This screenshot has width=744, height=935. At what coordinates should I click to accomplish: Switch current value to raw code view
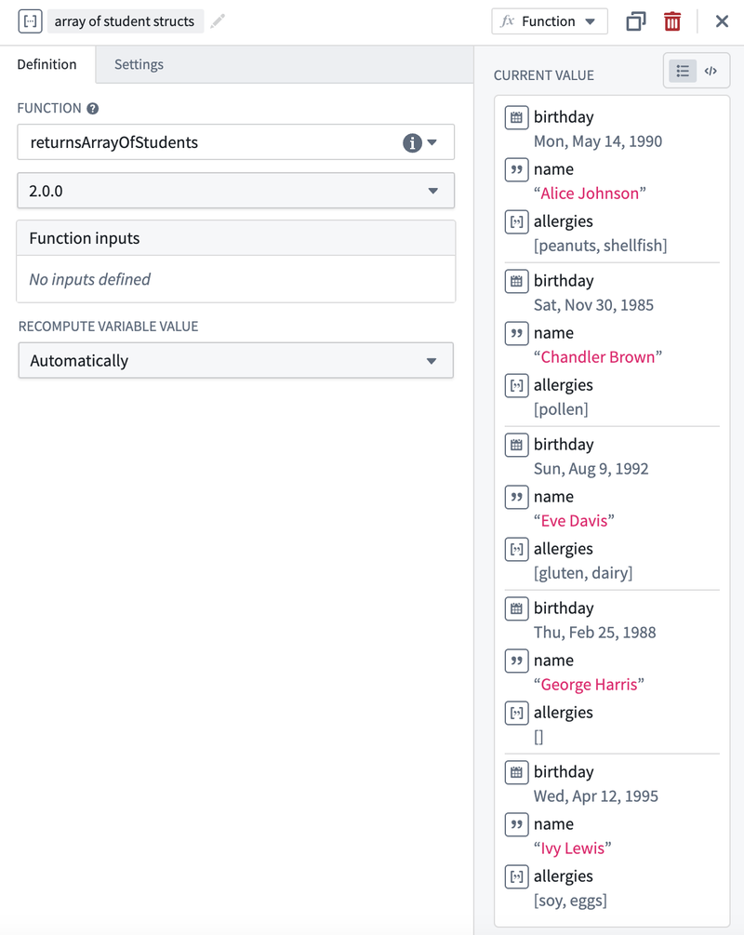point(711,71)
